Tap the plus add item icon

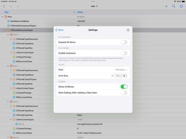166,6
